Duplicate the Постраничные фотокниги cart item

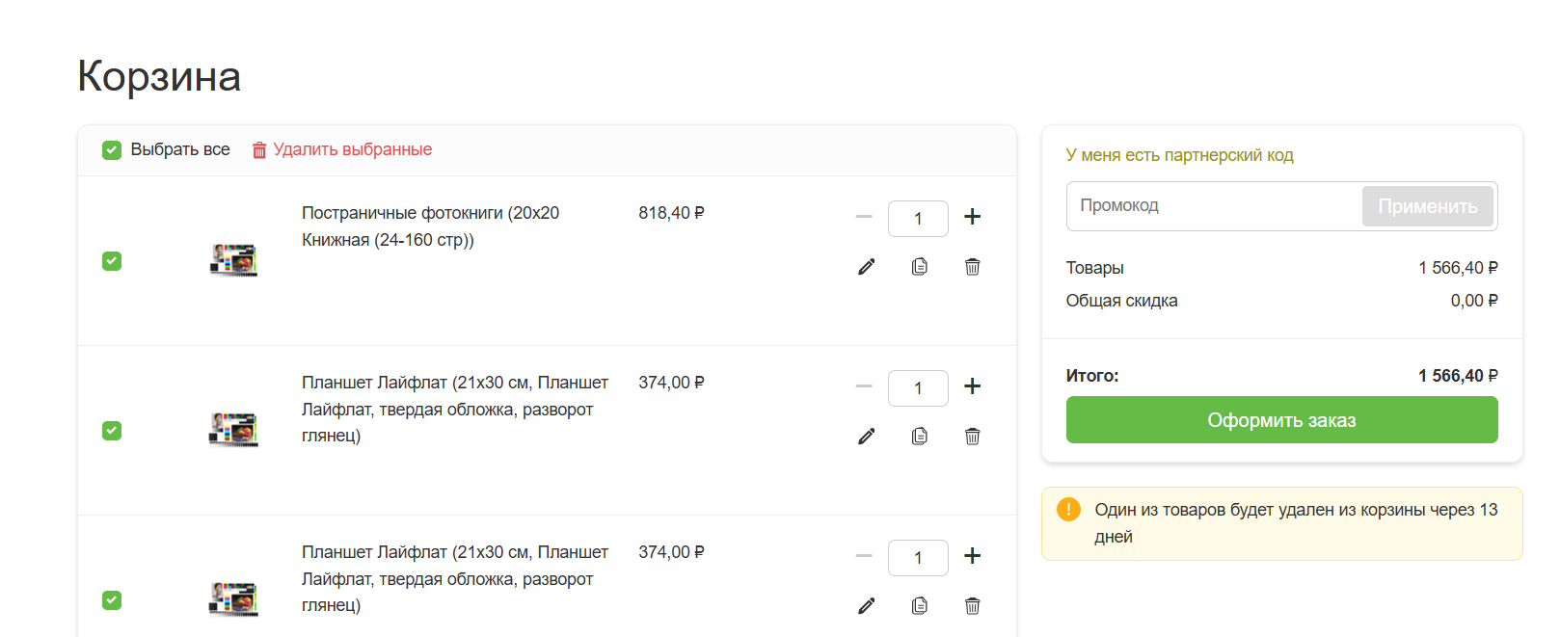pos(920,267)
